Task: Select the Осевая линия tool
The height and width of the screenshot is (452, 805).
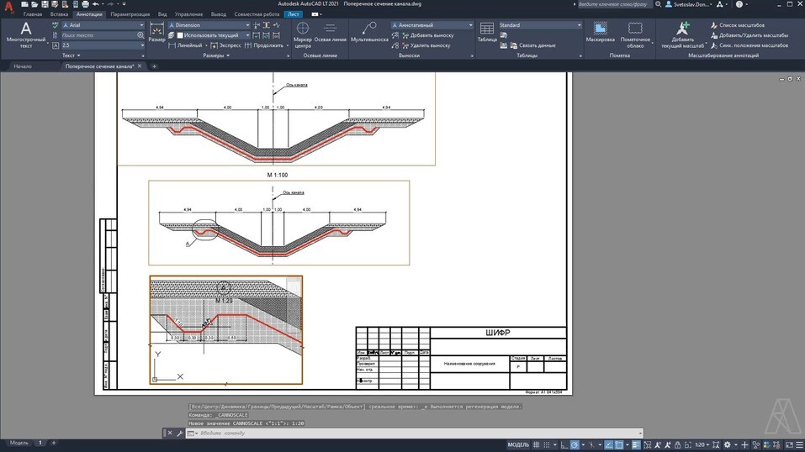Action: (x=330, y=32)
